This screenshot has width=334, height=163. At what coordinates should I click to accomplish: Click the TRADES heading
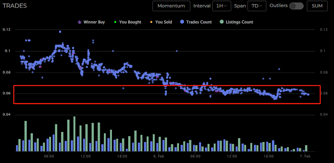coord(15,6)
